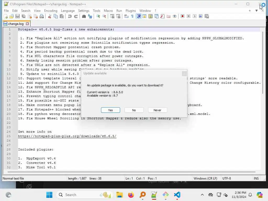Click the vertical scrollbar of the editor
This screenshot has height=201, width=268.
[263, 63]
